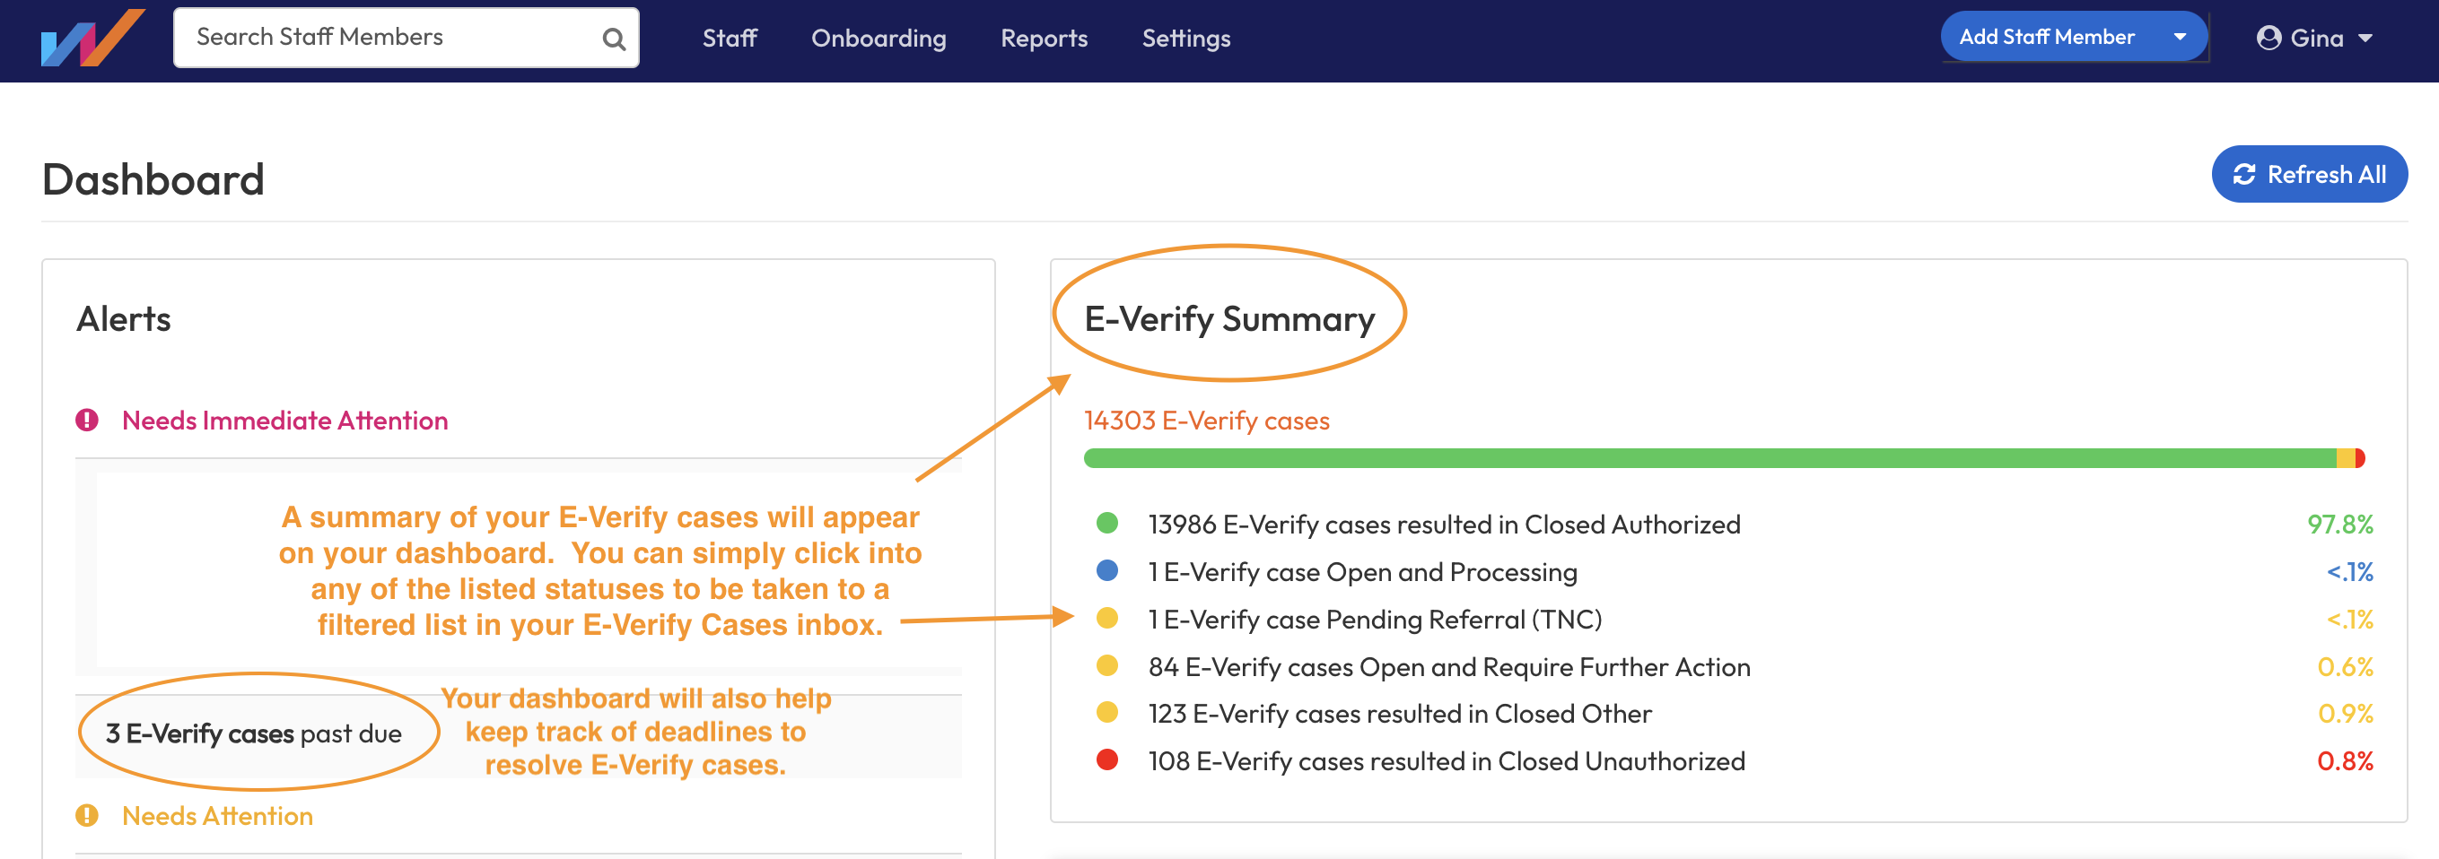Open the Staff menu
2439x859 pixels.
coord(729,38)
